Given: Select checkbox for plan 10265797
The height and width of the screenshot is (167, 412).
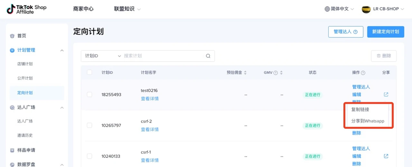Looking at the screenshot, I should click(89, 125).
